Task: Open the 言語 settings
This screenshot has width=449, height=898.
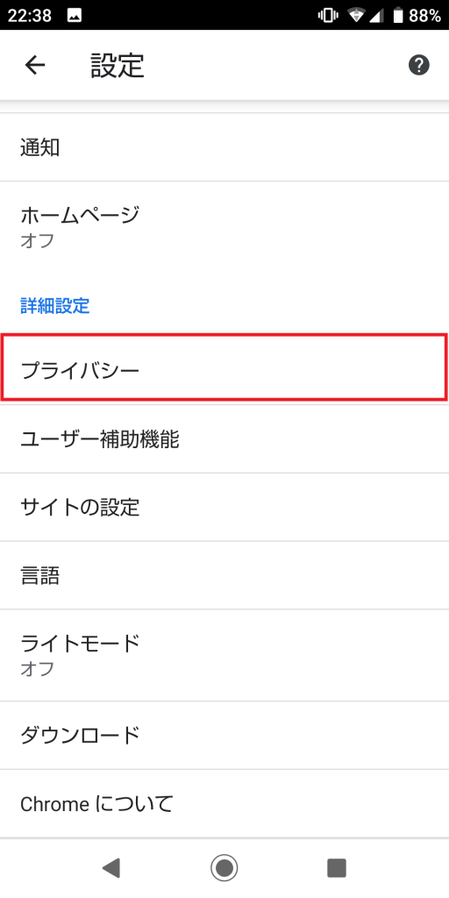Action: pyautogui.click(x=224, y=575)
